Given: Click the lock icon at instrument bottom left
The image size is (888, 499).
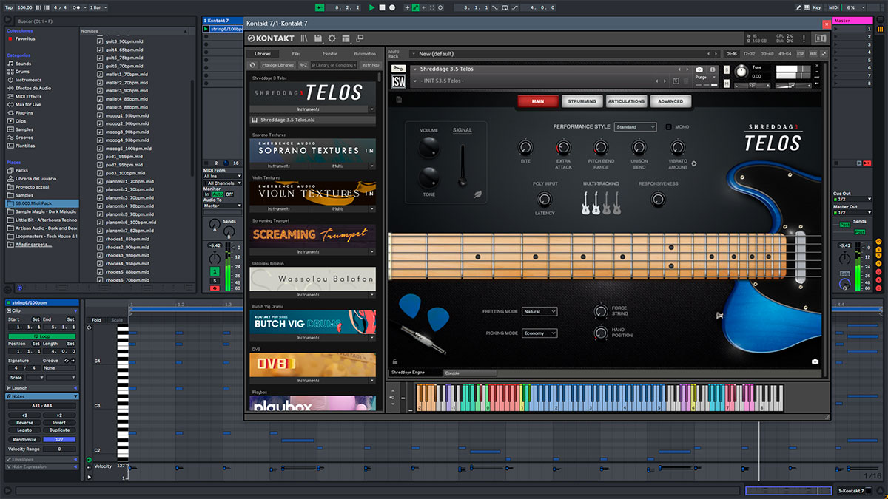Looking at the screenshot, I should click(395, 362).
